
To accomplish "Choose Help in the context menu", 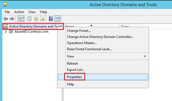I will point(103,84).
